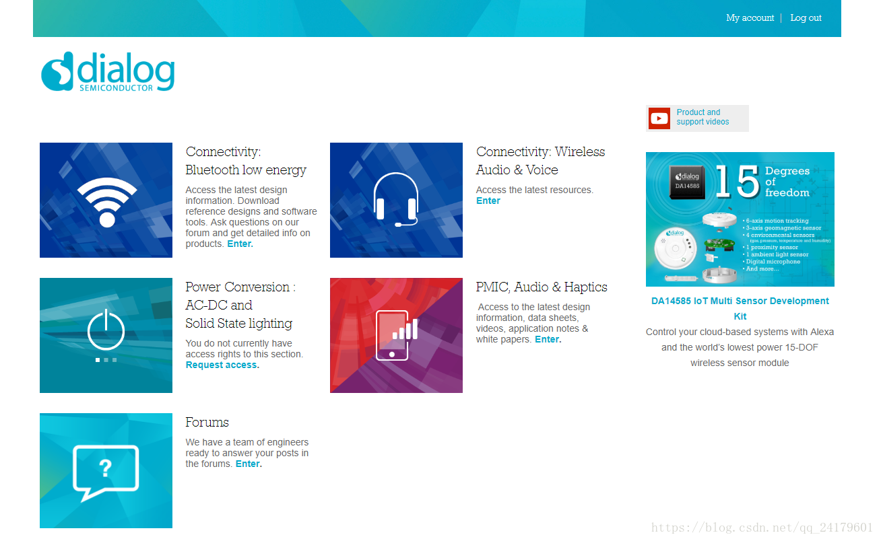Open DA14585 IoT Multi Sensor Development Kit link
The image size is (881, 541).
[740, 308]
